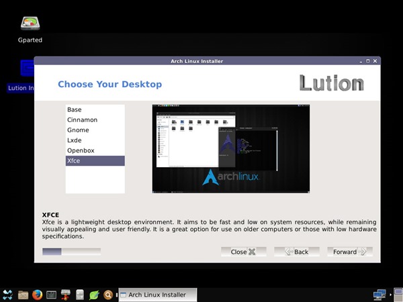This screenshot has height=302, width=403.
Task: Choose Gnome from the desktop list
Action: pyautogui.click(x=95, y=130)
